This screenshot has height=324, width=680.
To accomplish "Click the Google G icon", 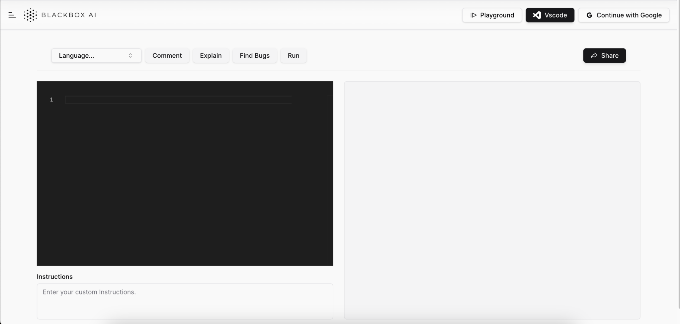I will click(x=590, y=15).
